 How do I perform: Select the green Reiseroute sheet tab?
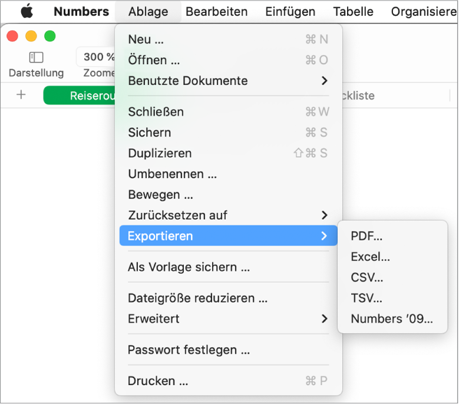(x=80, y=95)
